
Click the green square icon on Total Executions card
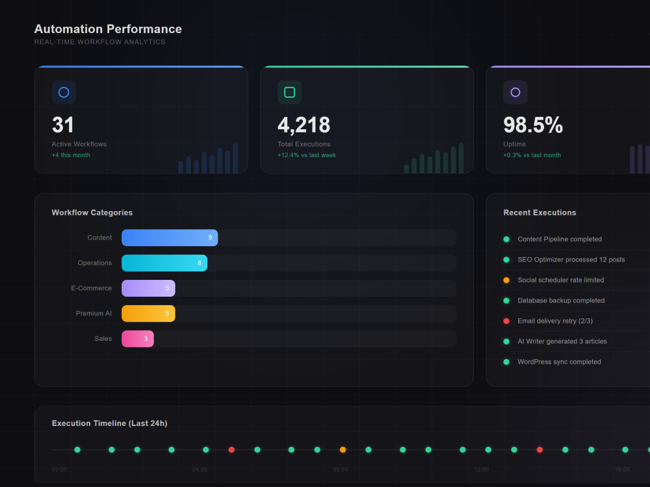289,92
